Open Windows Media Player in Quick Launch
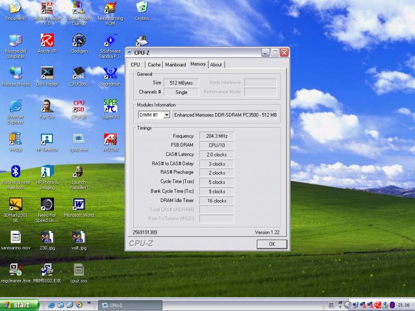The image size is (415, 311). [x=79, y=305]
